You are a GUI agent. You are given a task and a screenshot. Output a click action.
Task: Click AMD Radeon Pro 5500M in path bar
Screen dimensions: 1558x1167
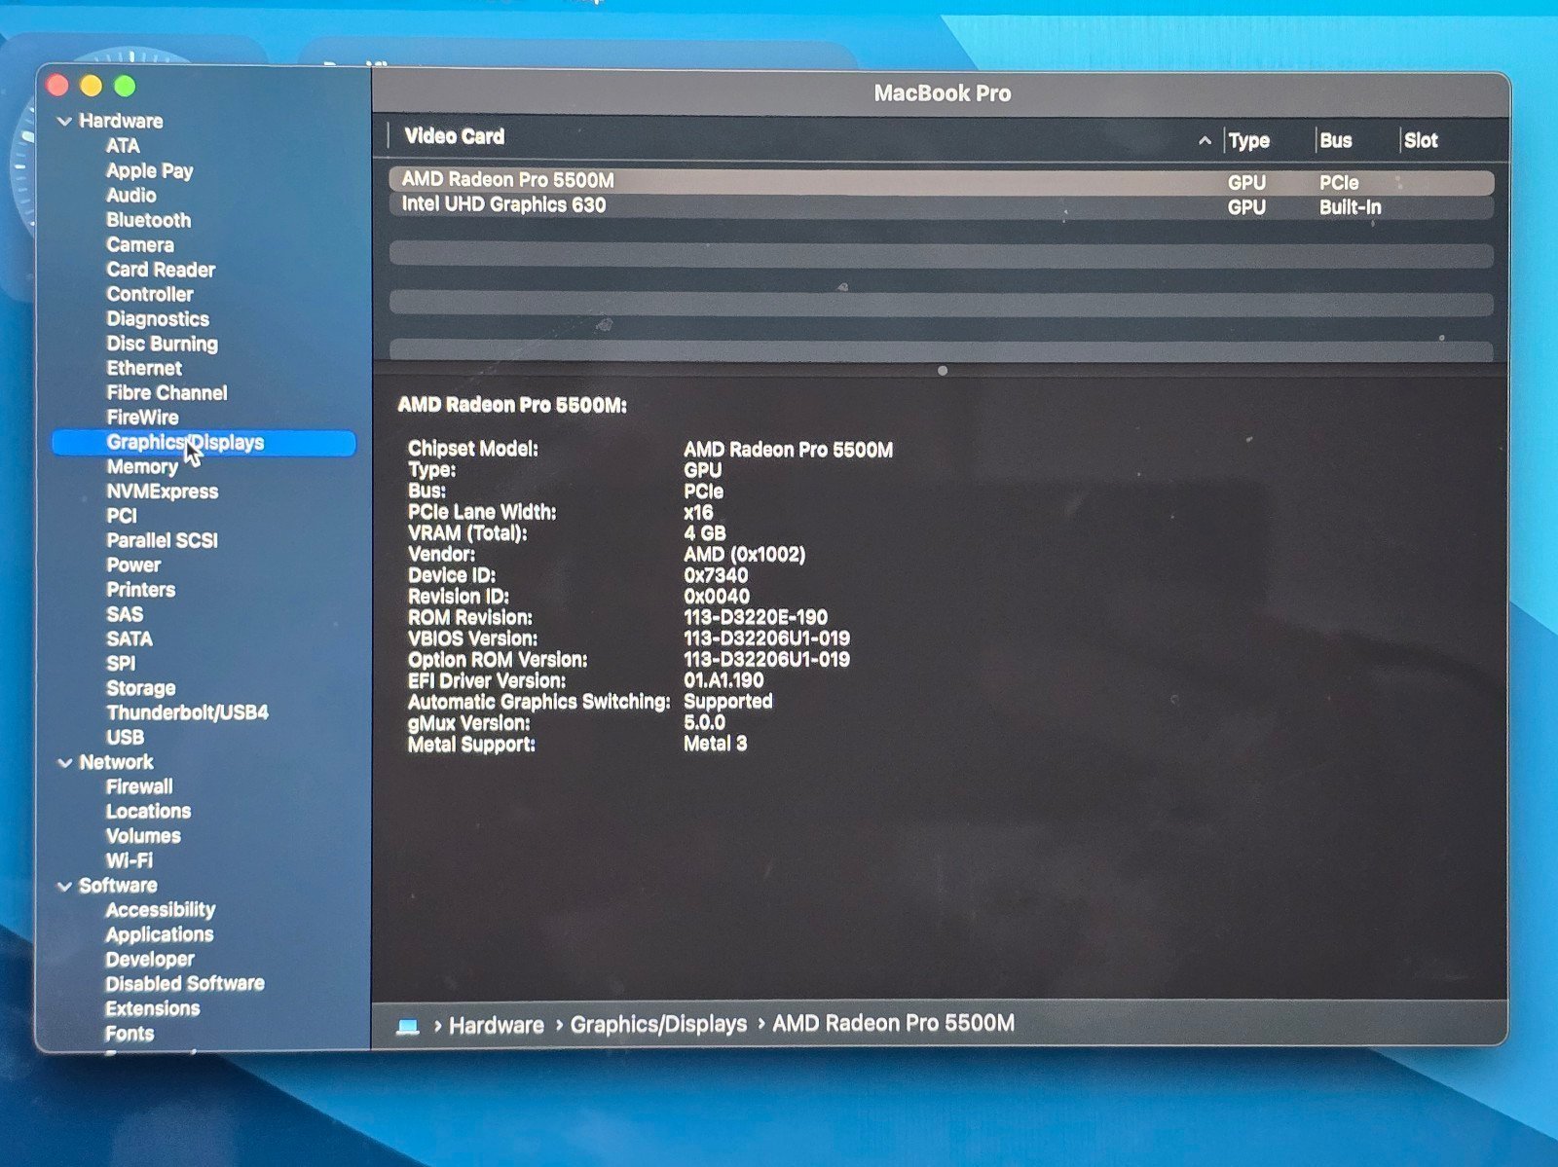[894, 1024]
